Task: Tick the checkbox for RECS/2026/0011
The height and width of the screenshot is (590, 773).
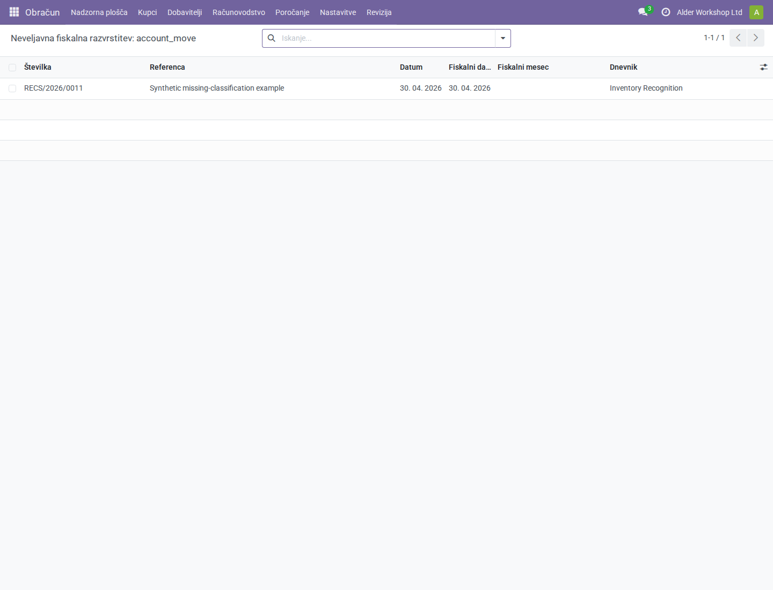Action: tap(12, 88)
